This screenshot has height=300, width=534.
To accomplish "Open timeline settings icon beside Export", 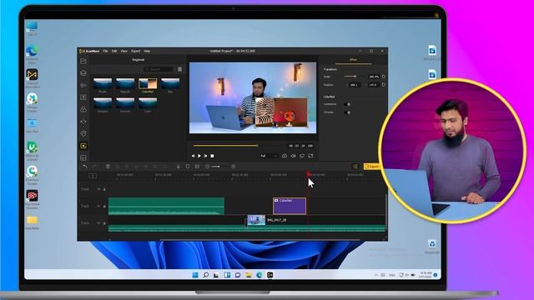I will point(355,167).
